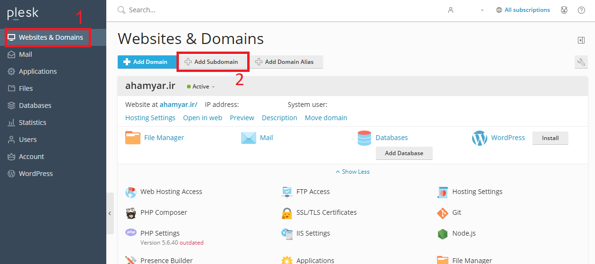
Task: Click the Plesk extensions icon in header
Action: (564, 10)
